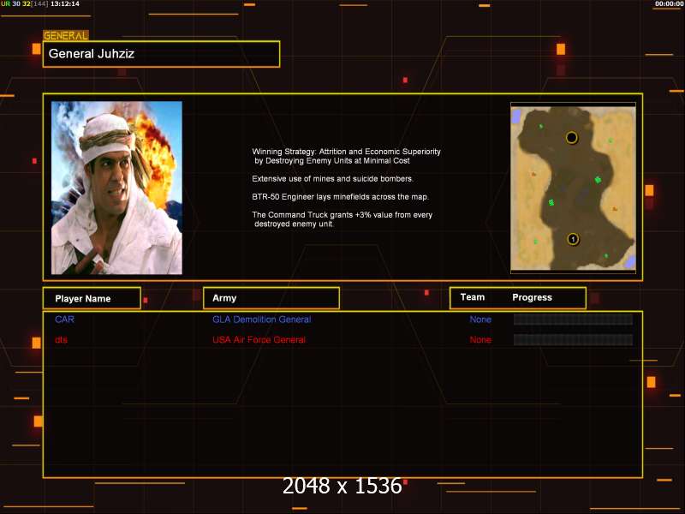The image size is (685, 514).
Task: Click GLA Demolition General army entry
Action: tap(262, 320)
